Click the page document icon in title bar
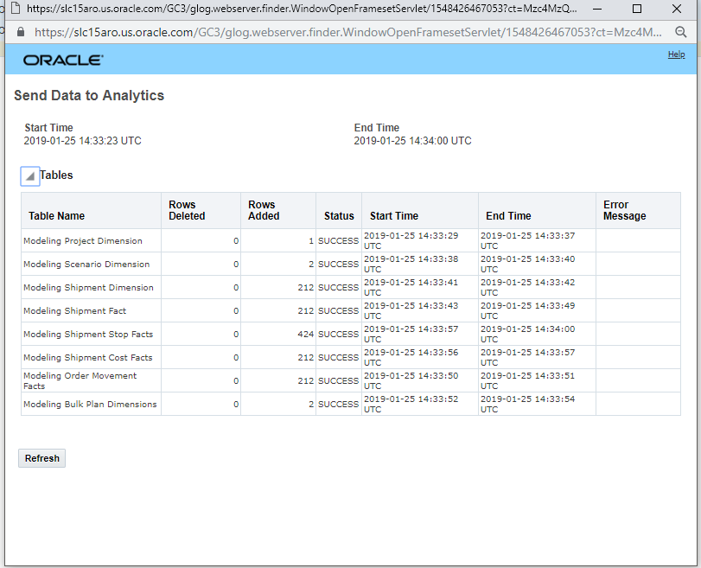 click(x=16, y=8)
